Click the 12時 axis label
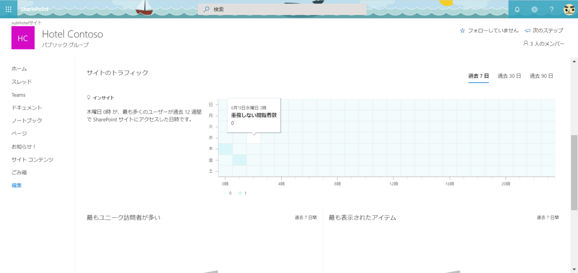The height and width of the screenshot is (273, 578). click(394, 184)
